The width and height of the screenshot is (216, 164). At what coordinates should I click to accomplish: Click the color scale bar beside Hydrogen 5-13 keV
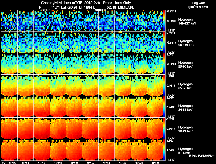coord(164,150)
